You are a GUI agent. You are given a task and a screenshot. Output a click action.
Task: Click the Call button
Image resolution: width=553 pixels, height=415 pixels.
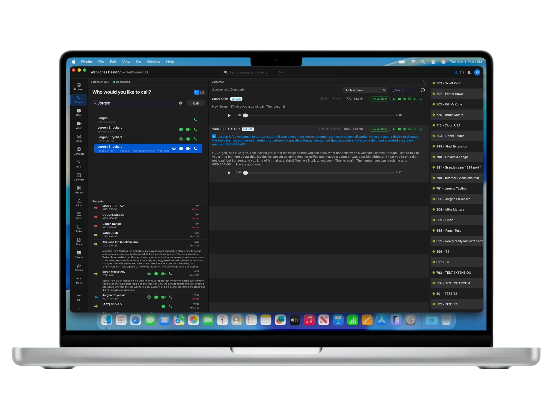click(x=196, y=103)
